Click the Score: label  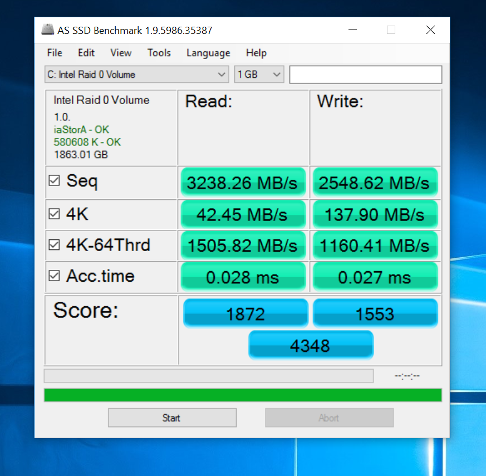pyautogui.click(x=86, y=310)
